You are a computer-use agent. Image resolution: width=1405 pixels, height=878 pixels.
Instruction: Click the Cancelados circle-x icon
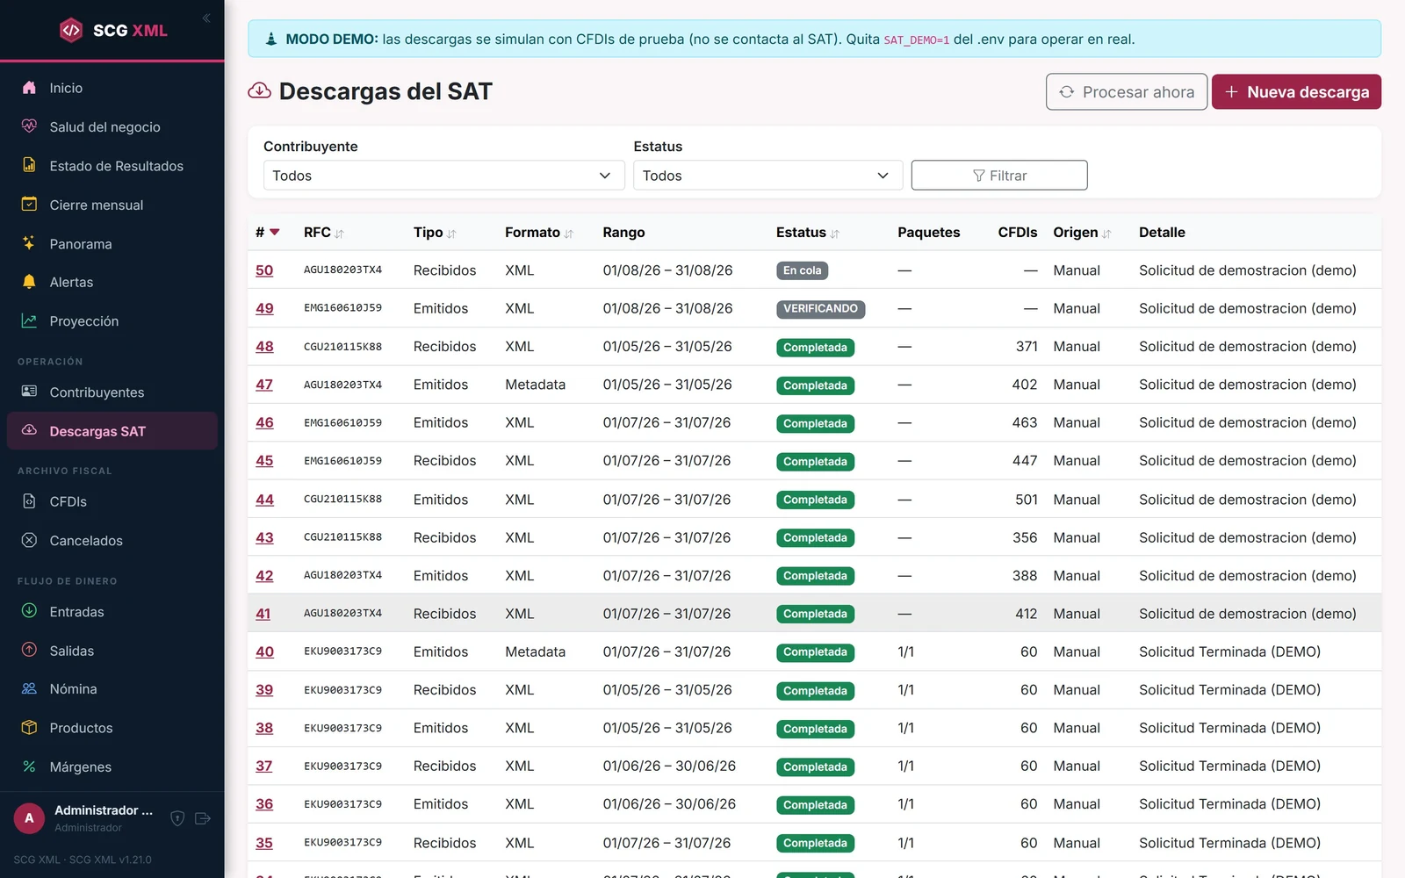tap(29, 540)
